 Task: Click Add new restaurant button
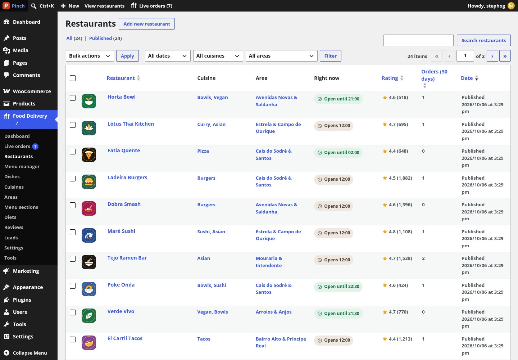pyautogui.click(x=147, y=24)
